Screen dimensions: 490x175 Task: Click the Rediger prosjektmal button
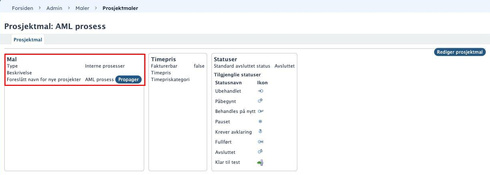pos(460,52)
